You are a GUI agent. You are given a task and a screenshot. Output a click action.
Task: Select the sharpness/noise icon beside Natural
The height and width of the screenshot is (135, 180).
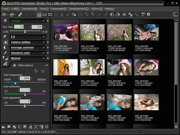click(5, 58)
